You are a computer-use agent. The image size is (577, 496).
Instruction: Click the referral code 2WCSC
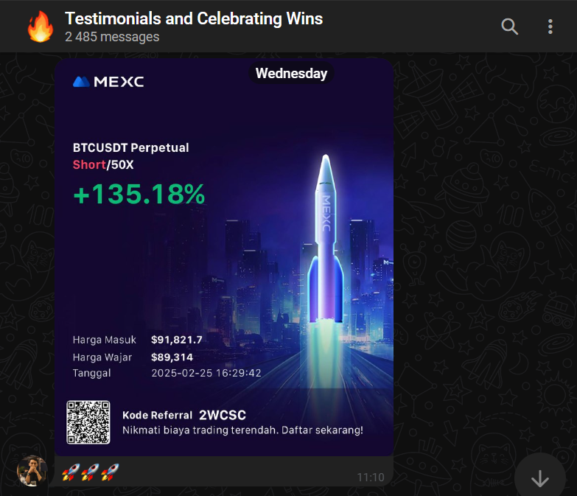tap(223, 415)
